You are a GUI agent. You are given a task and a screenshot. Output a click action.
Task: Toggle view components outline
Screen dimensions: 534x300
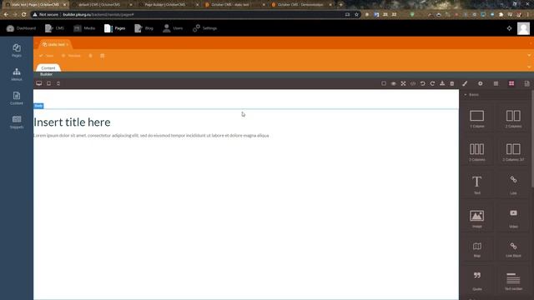pyautogui.click(x=384, y=83)
